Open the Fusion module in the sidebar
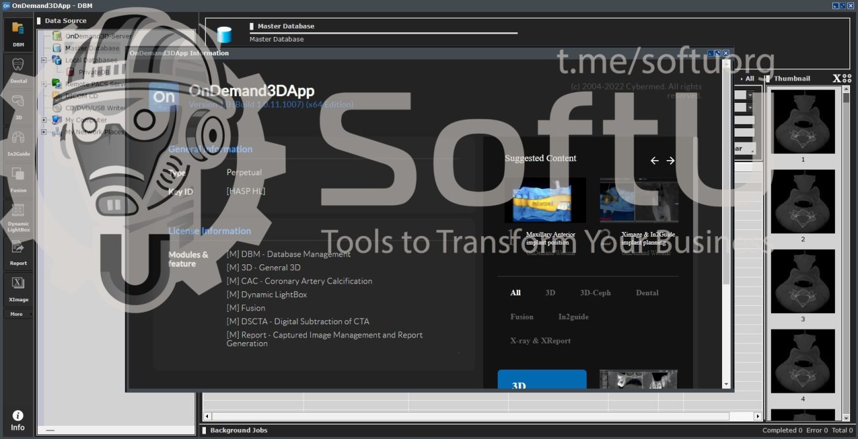 coord(18,179)
